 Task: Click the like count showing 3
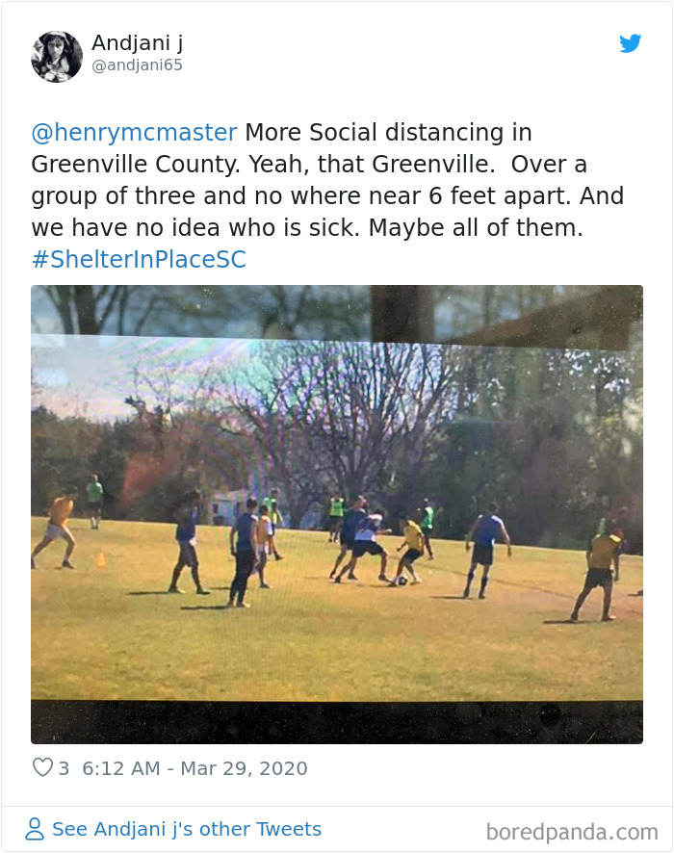tap(63, 767)
